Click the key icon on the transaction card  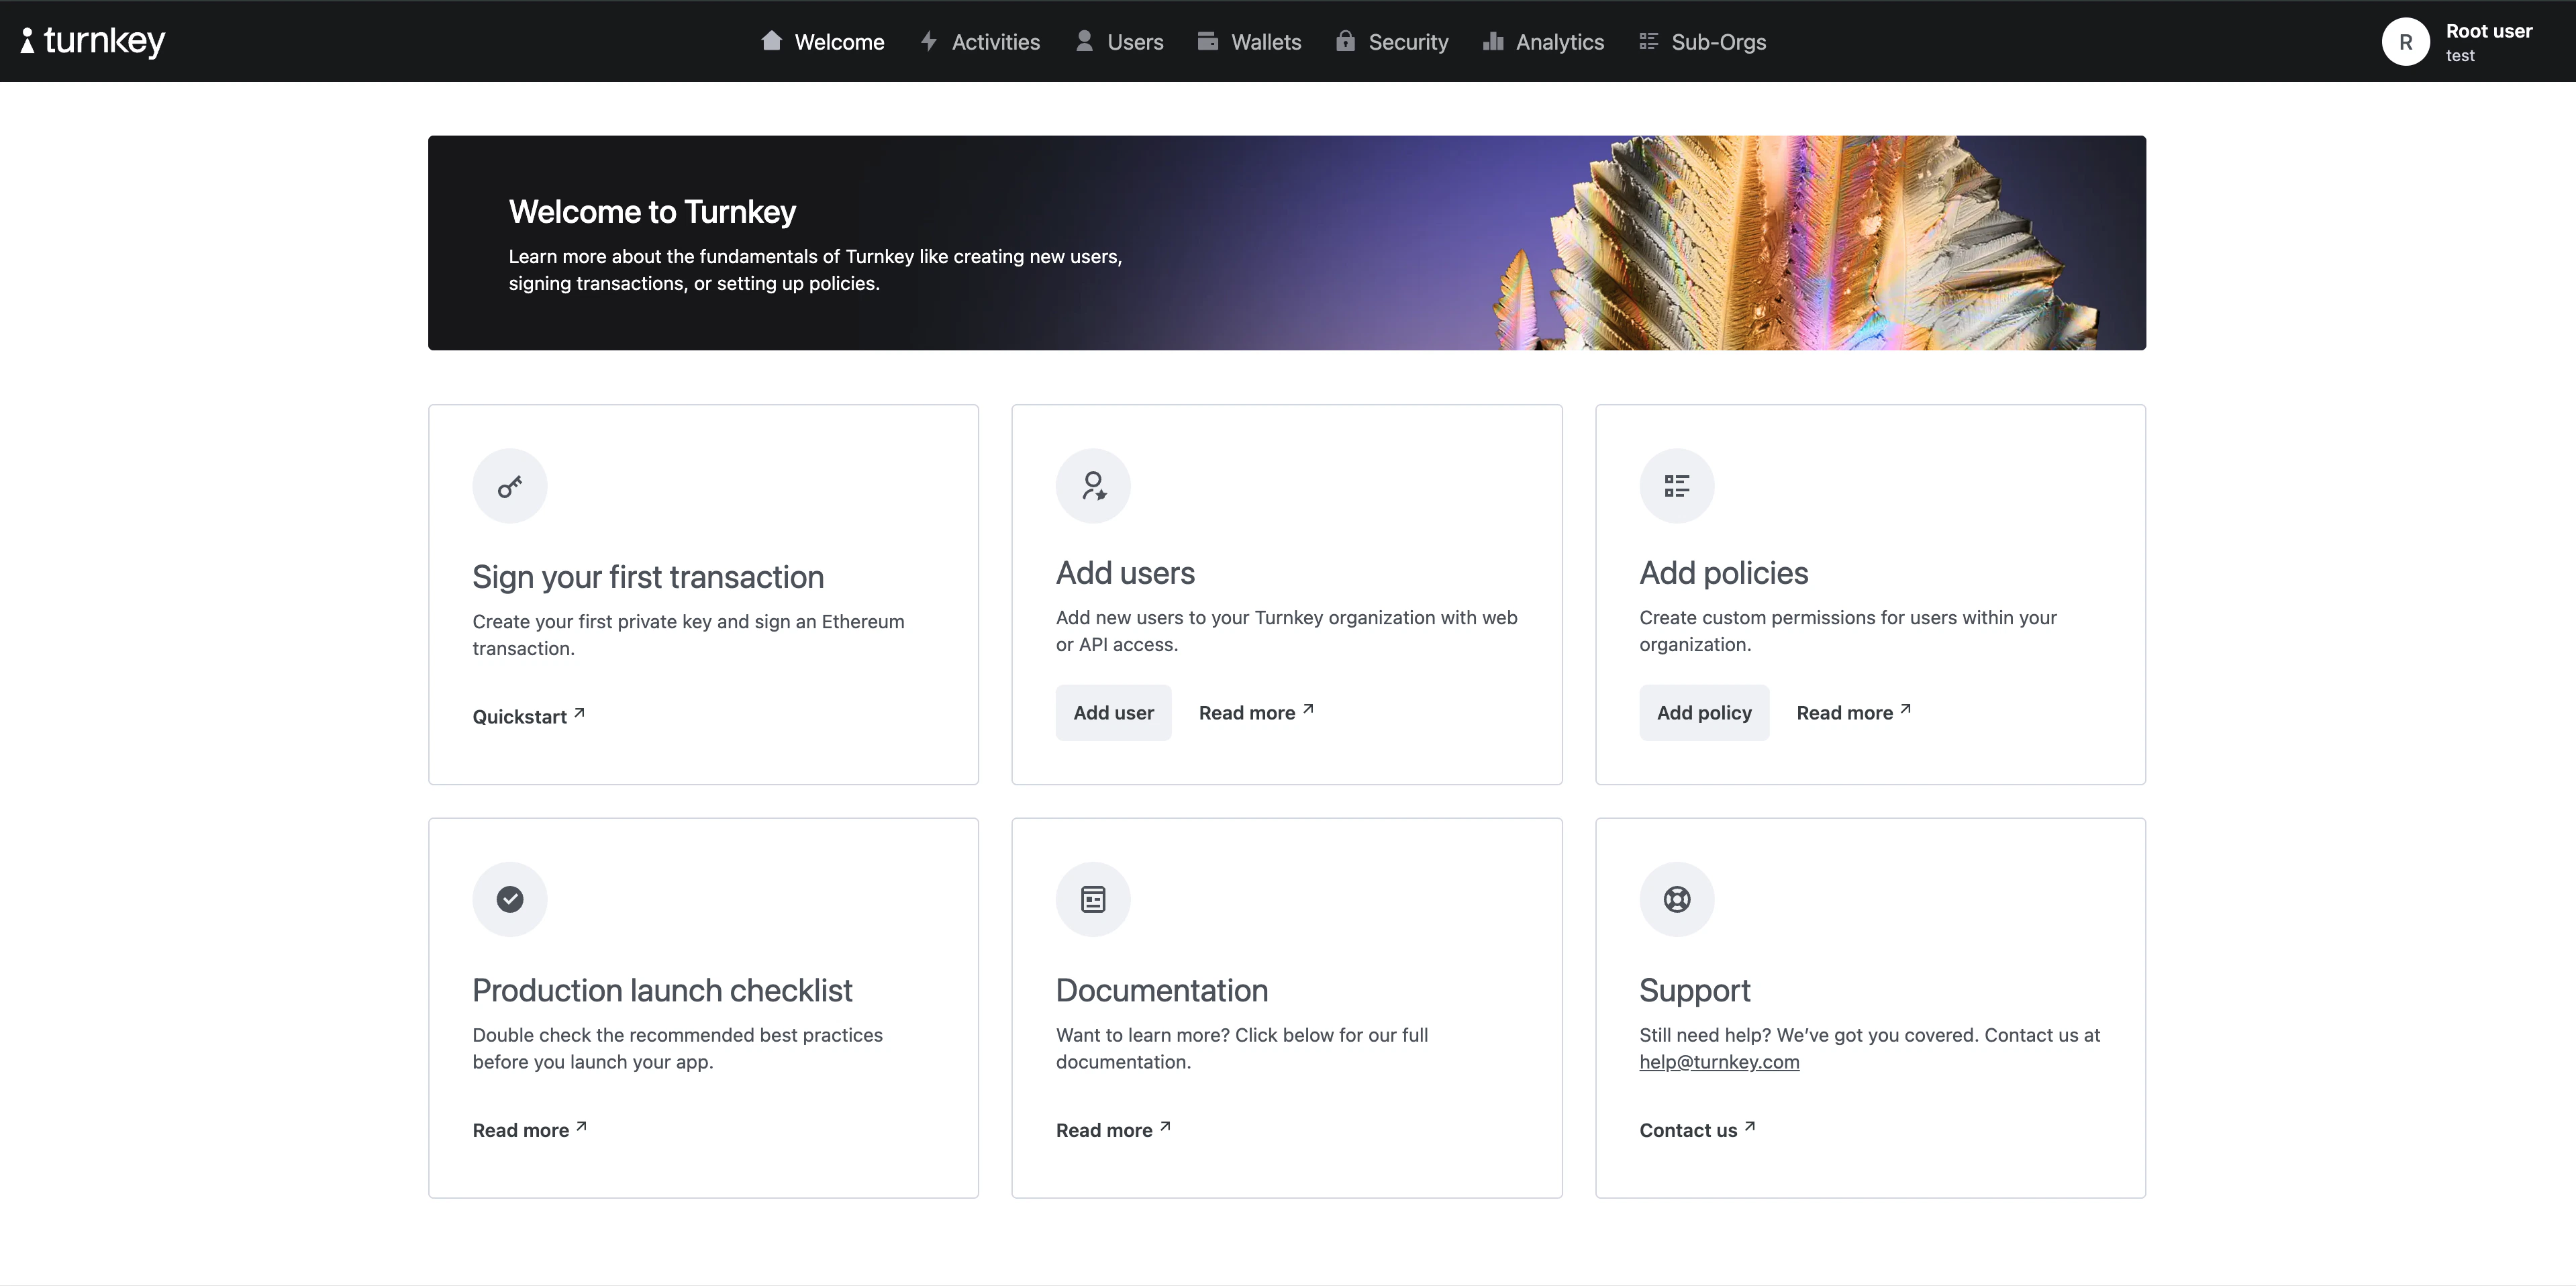tap(510, 486)
